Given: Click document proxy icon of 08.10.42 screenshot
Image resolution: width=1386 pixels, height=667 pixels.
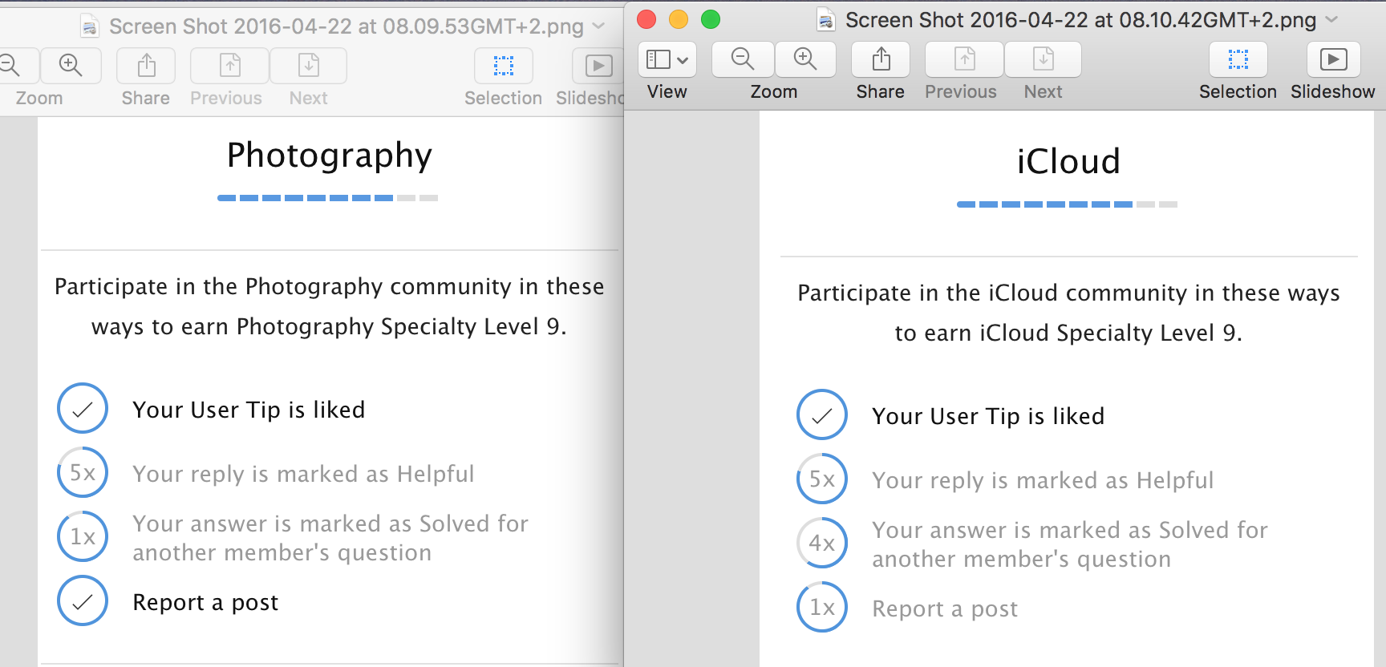Looking at the screenshot, I should 825,19.
